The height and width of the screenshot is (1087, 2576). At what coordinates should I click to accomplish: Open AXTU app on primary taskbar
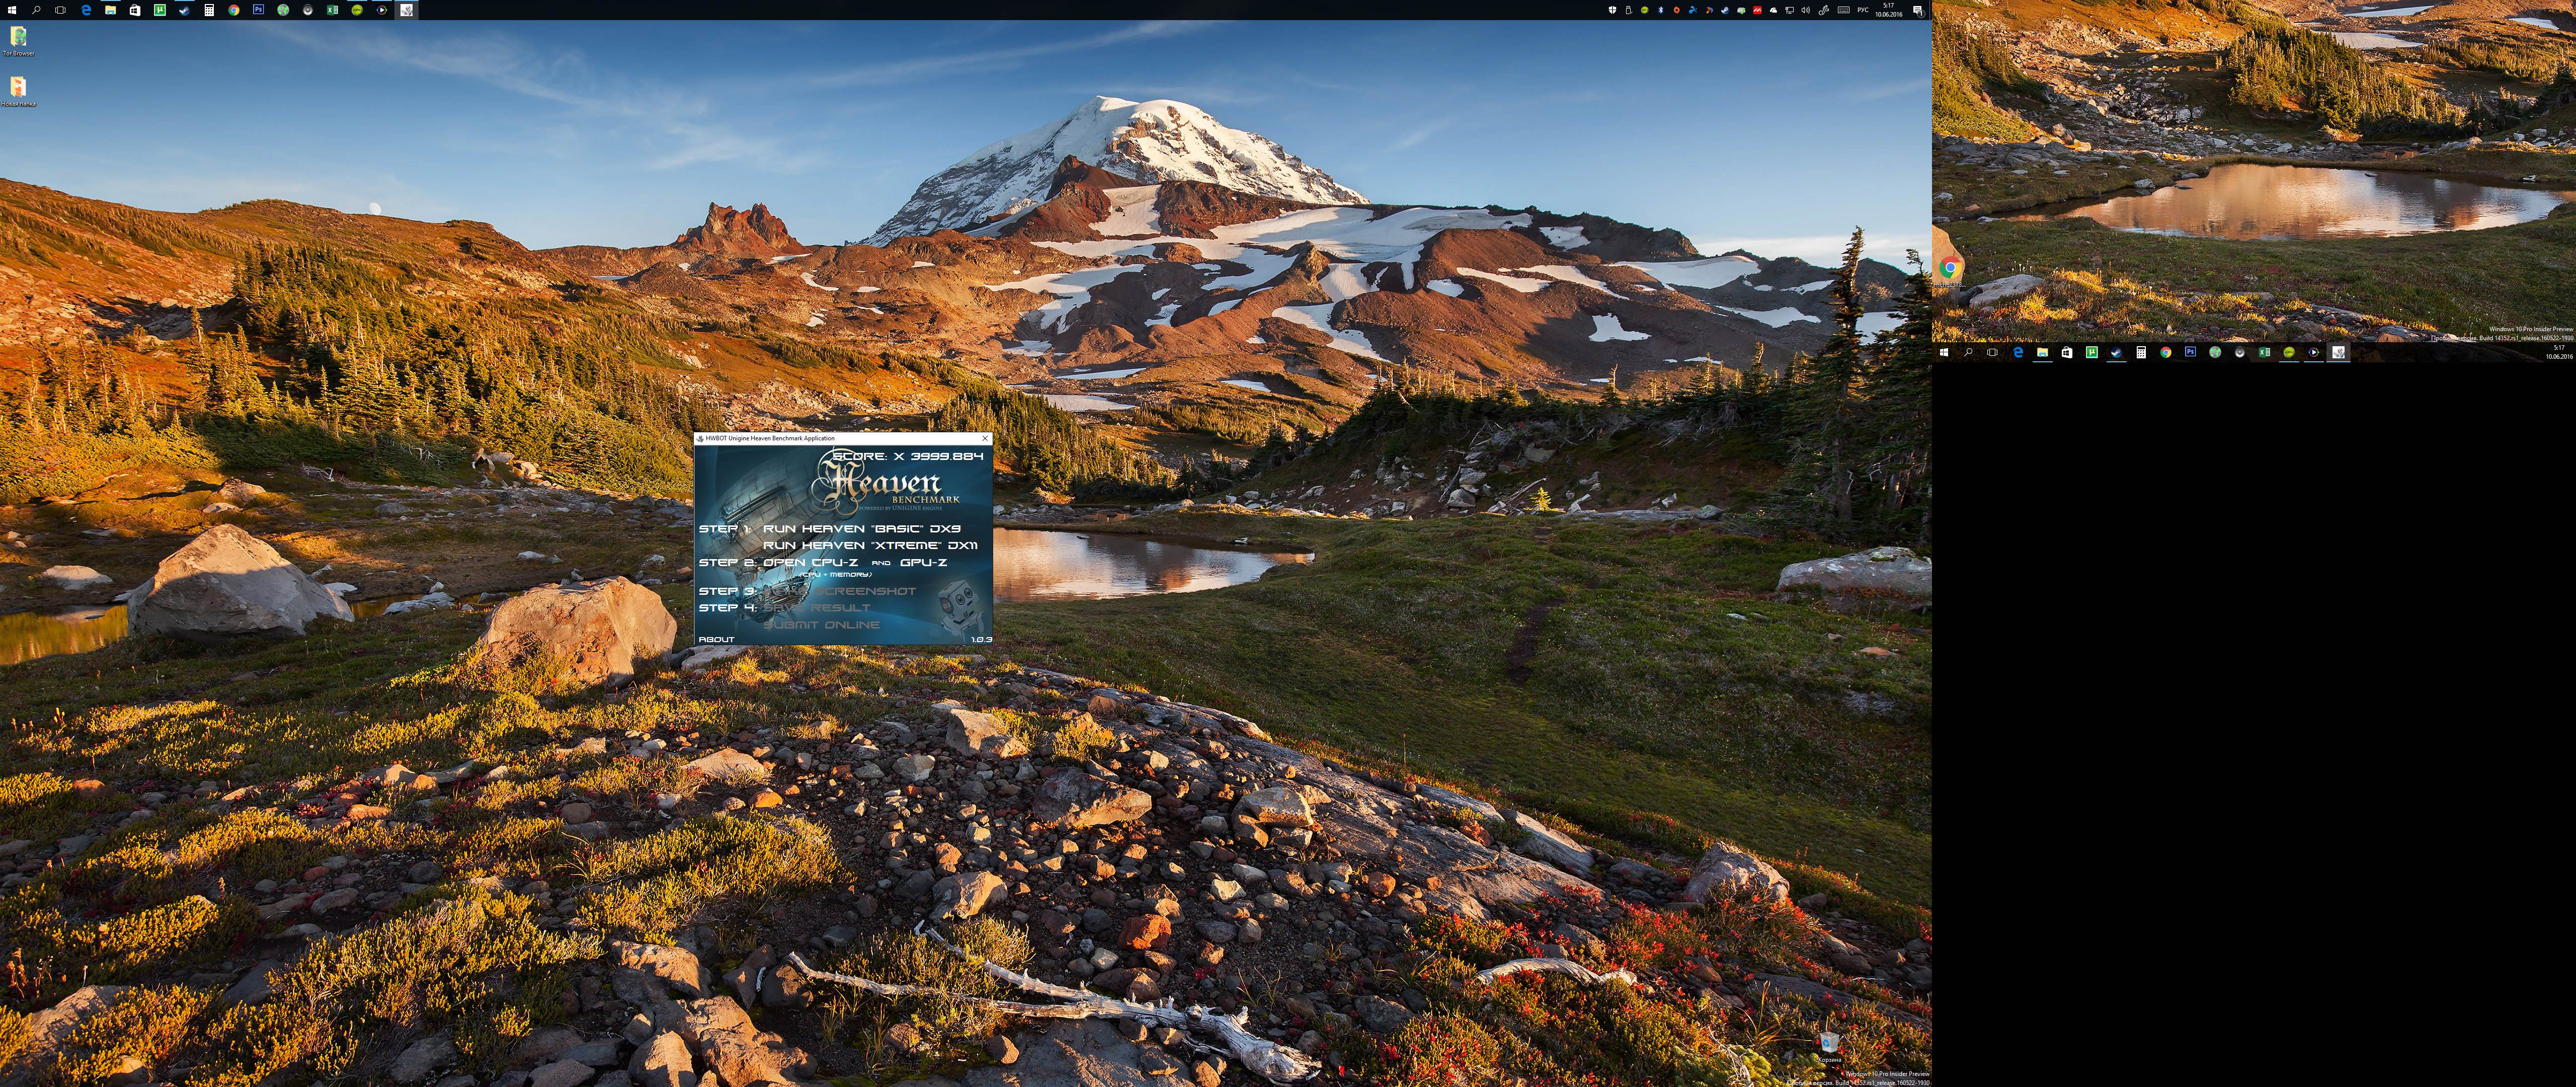click(x=357, y=10)
